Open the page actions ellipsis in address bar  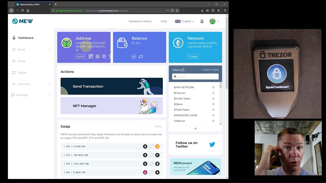(x=167, y=10)
